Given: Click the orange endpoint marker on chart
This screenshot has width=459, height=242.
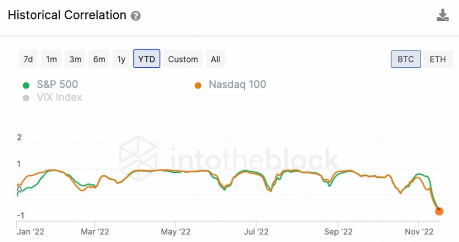Looking at the screenshot, I should pos(439,211).
